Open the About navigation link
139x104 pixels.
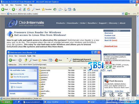(122, 23)
